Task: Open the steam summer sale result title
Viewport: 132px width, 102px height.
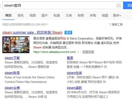Action: pos(33,33)
